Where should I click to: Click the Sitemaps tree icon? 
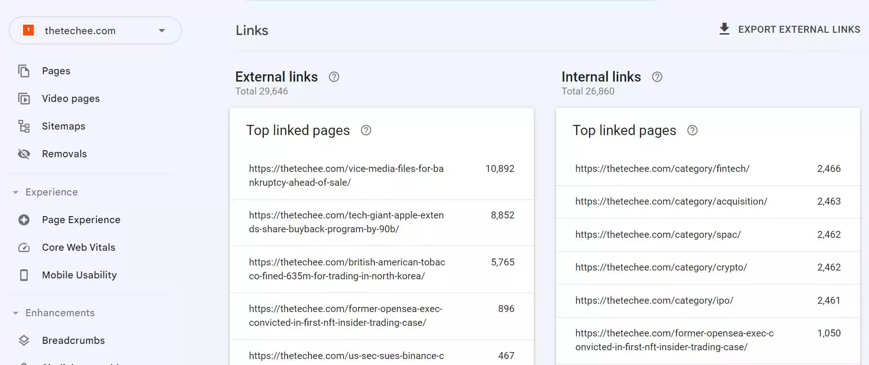coord(24,126)
